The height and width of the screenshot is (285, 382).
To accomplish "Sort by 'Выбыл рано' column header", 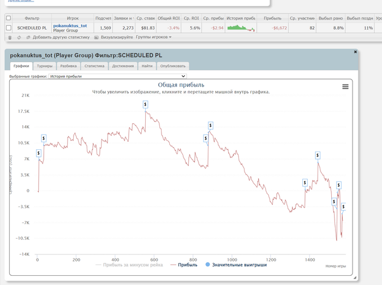I will (x=331, y=18).
